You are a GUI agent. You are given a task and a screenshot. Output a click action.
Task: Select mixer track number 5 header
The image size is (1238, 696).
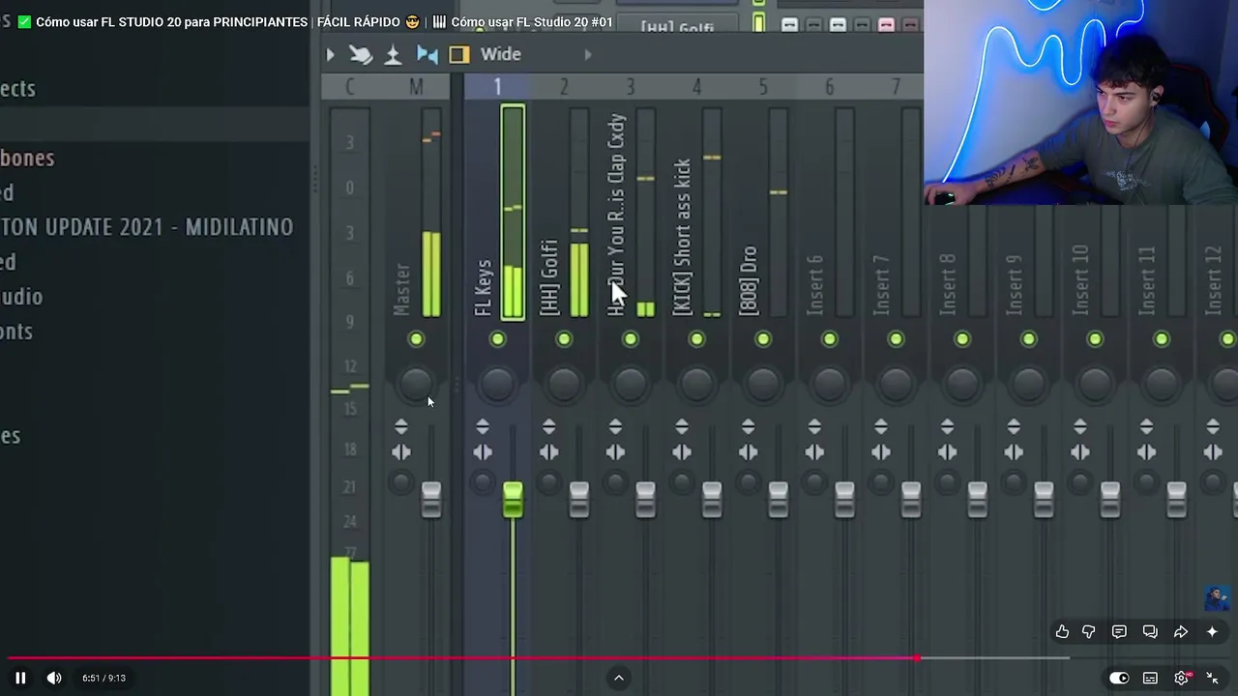point(763,87)
